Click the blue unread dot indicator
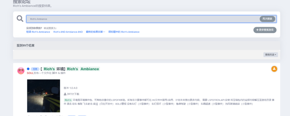290x116 pixels. pos(28,69)
